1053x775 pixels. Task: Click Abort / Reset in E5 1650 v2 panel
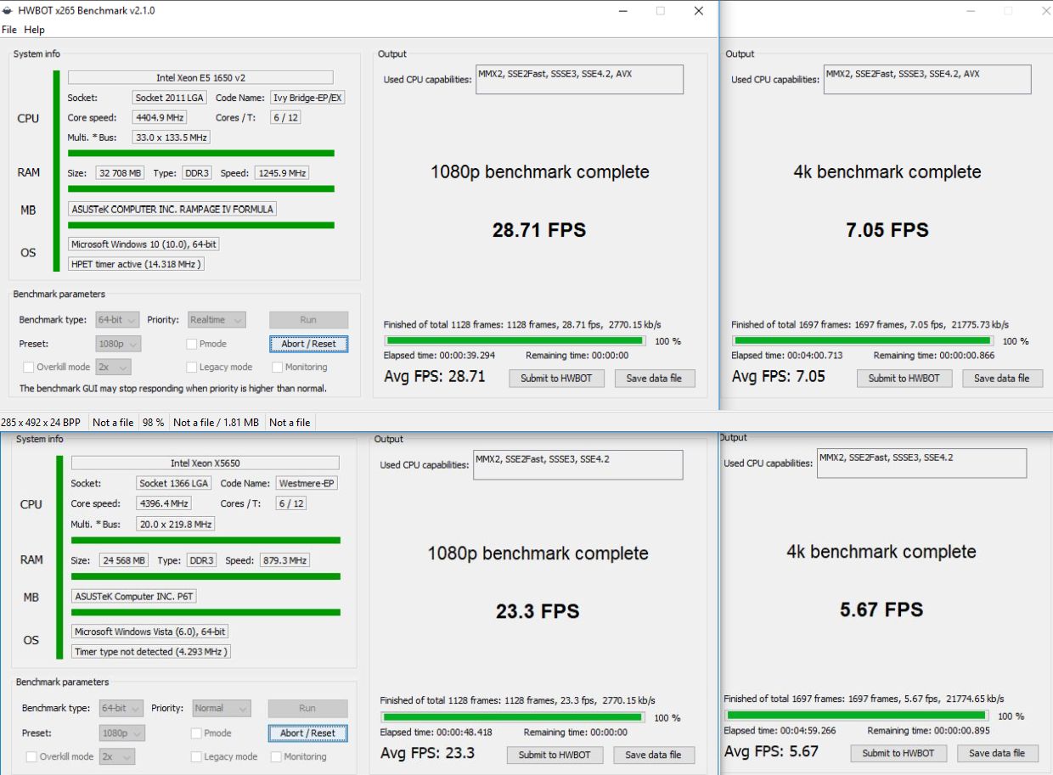308,344
